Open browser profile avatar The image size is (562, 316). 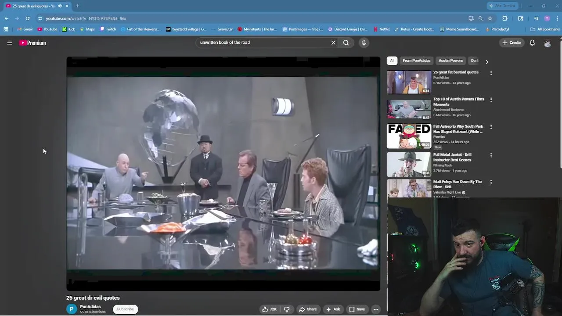547,18
